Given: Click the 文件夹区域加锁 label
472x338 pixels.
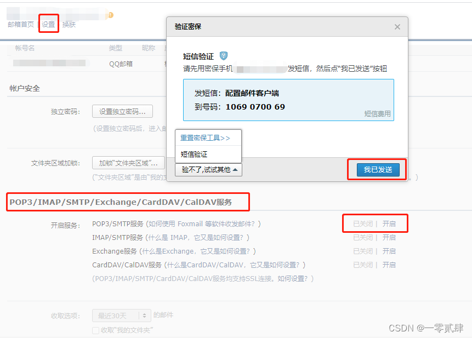Looking at the screenshot, I should 56,163.
